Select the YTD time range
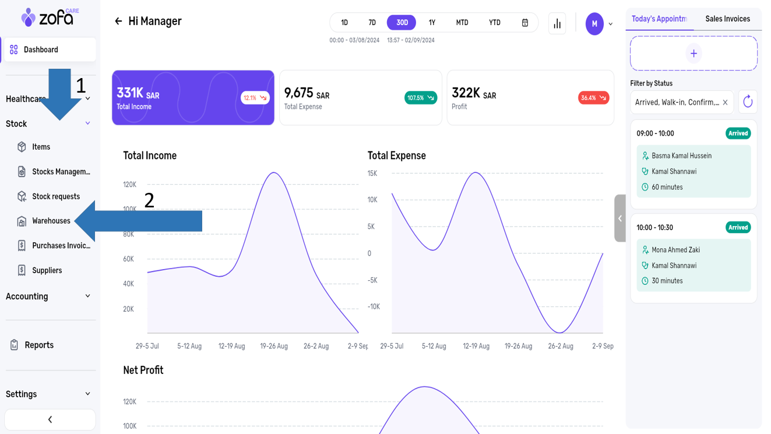The width and height of the screenshot is (771, 434). [x=494, y=23]
